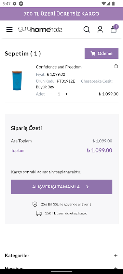Viewport: 123px width, 274px height.
Task: Decrease quantity with minus button
Action: [51, 94]
